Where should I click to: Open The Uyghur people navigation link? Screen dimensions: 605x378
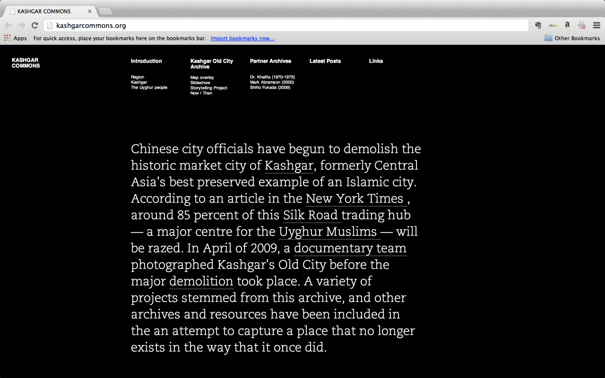click(149, 87)
